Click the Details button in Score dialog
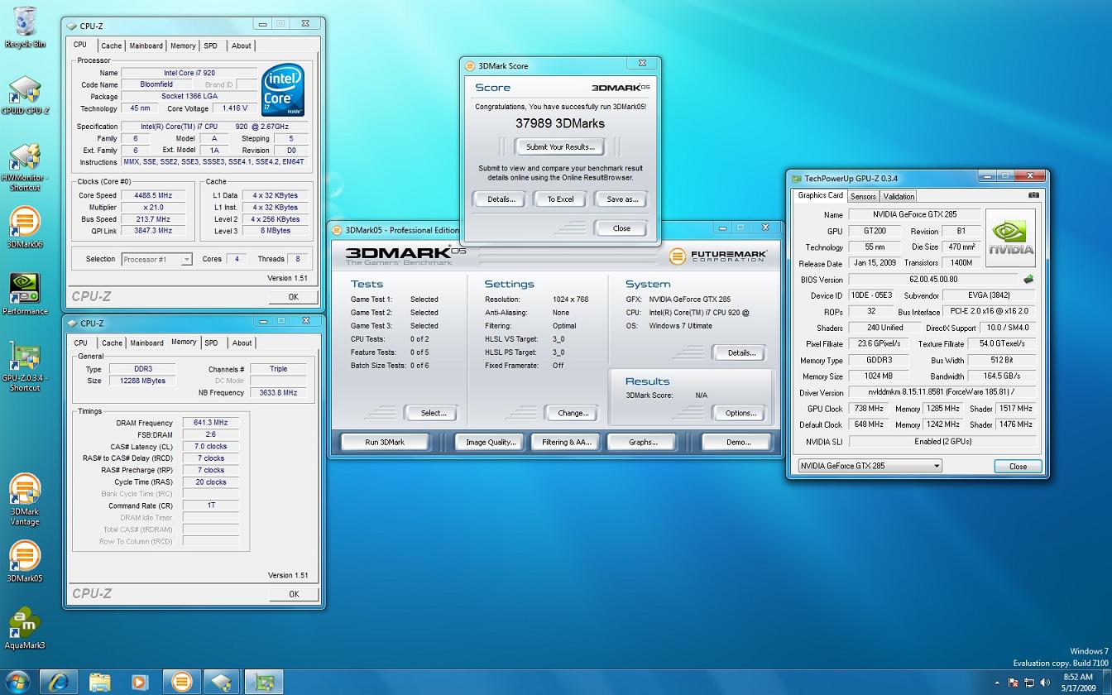Image resolution: width=1112 pixels, height=695 pixels. 501,199
